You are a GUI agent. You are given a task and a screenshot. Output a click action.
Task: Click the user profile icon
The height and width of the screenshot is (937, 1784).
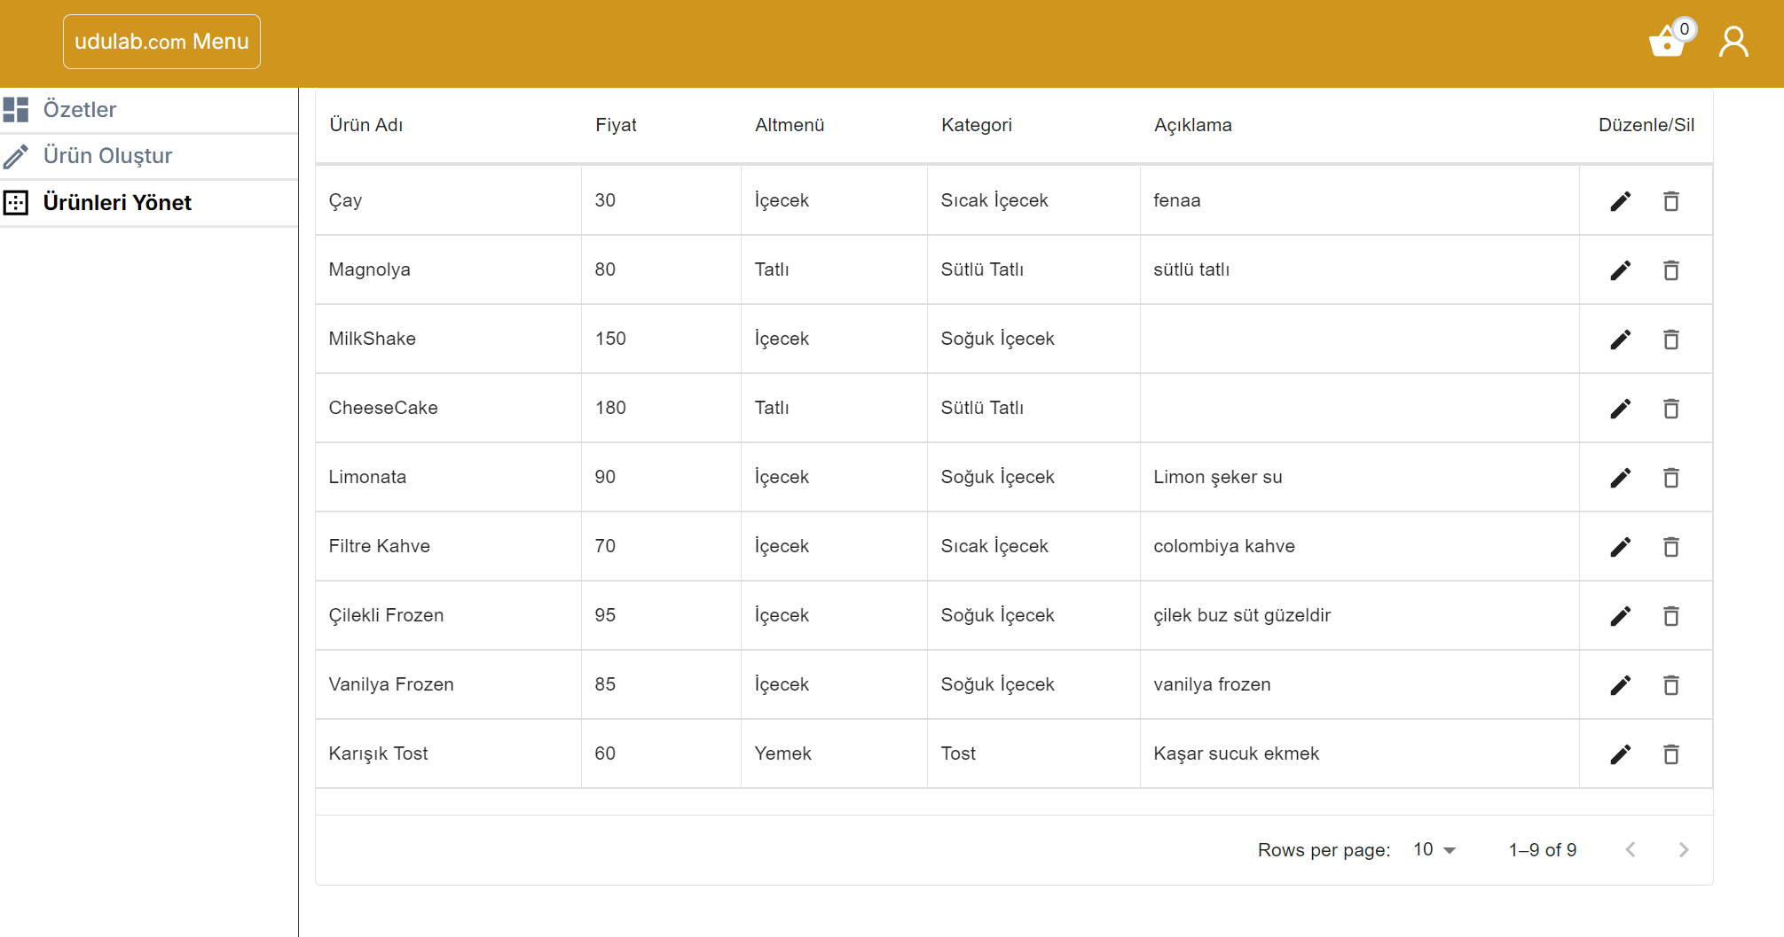1733,42
